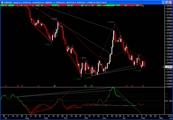Click the right small square box above +FX
This screenshot has width=173, height=120.
click(x=171, y=116)
